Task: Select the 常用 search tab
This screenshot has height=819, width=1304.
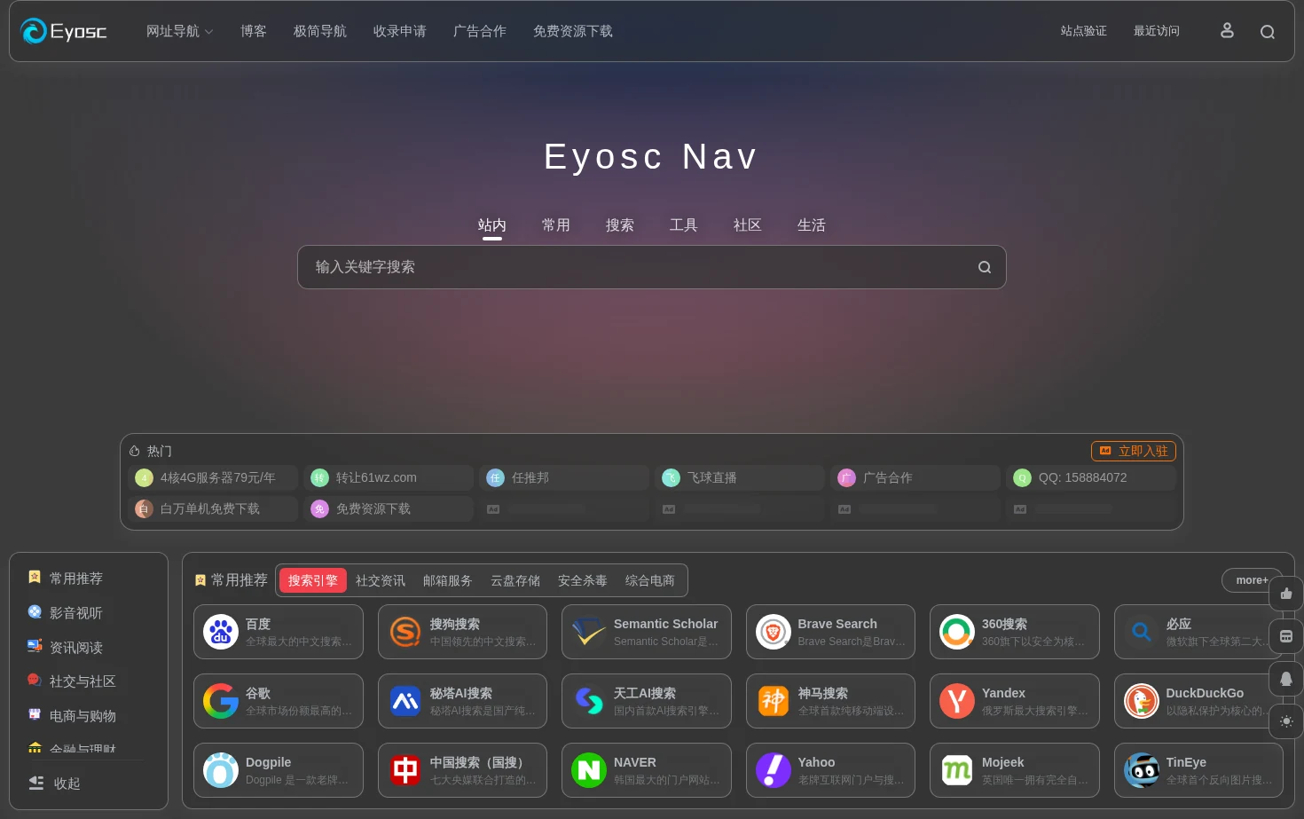Action: pyautogui.click(x=556, y=225)
